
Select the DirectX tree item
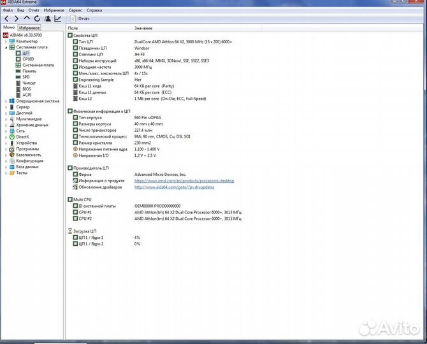[x=22, y=137]
